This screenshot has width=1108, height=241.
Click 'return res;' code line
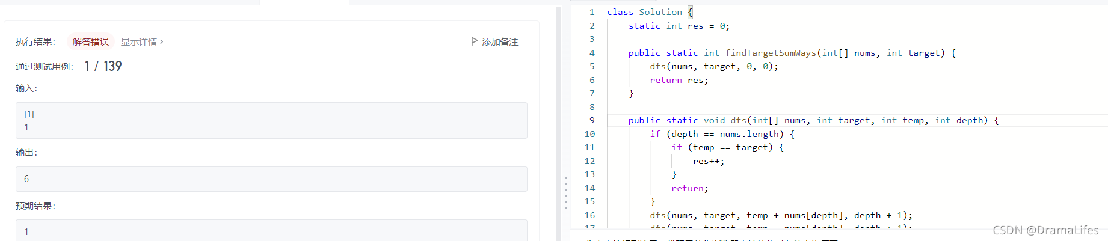pyautogui.click(x=679, y=80)
